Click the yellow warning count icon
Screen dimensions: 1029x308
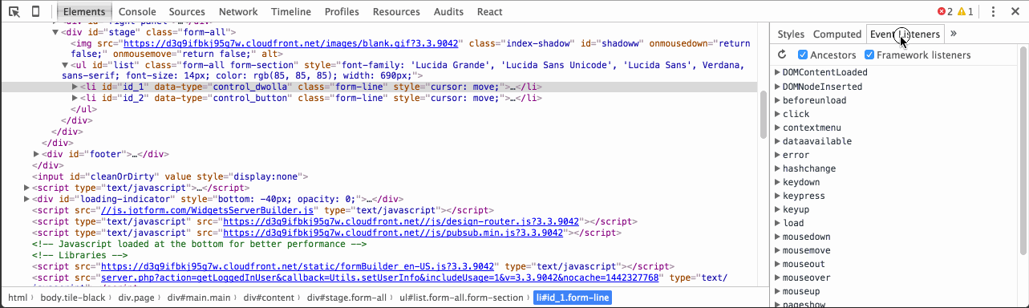pos(966,12)
